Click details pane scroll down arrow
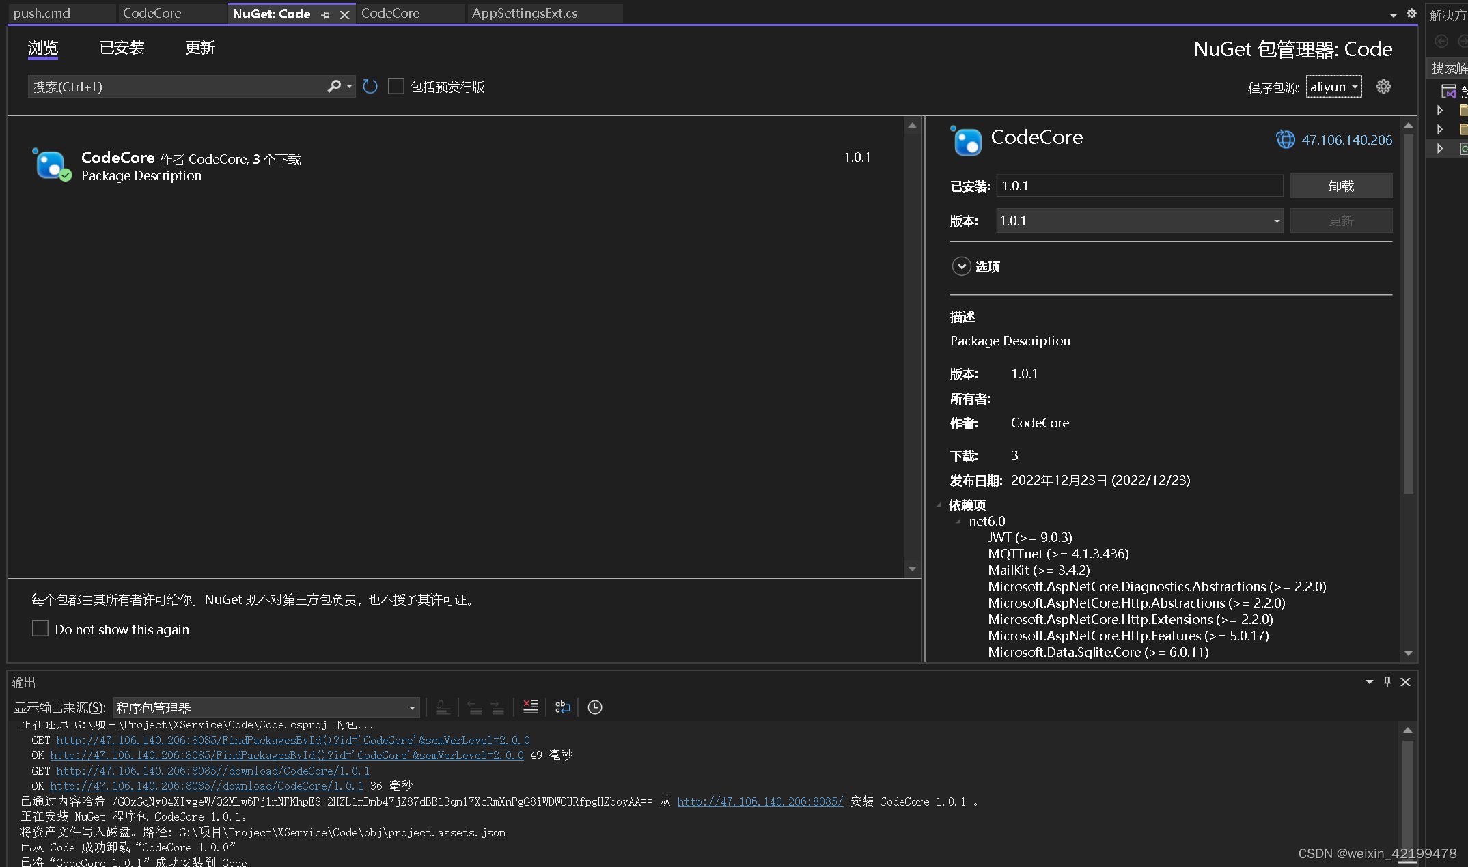The image size is (1468, 867). pyautogui.click(x=1408, y=653)
